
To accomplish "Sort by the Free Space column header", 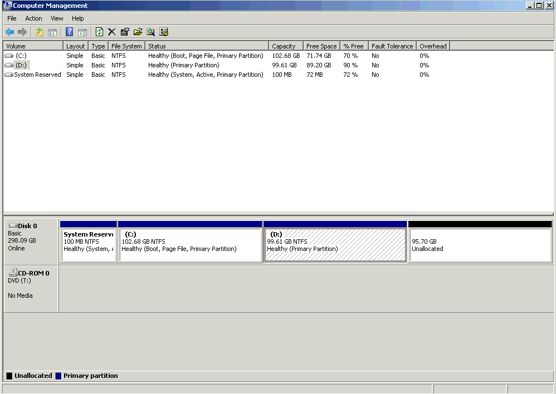I will click(x=321, y=46).
